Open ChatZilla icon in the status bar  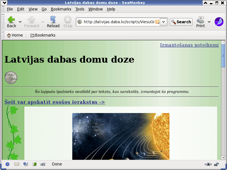click(43, 164)
